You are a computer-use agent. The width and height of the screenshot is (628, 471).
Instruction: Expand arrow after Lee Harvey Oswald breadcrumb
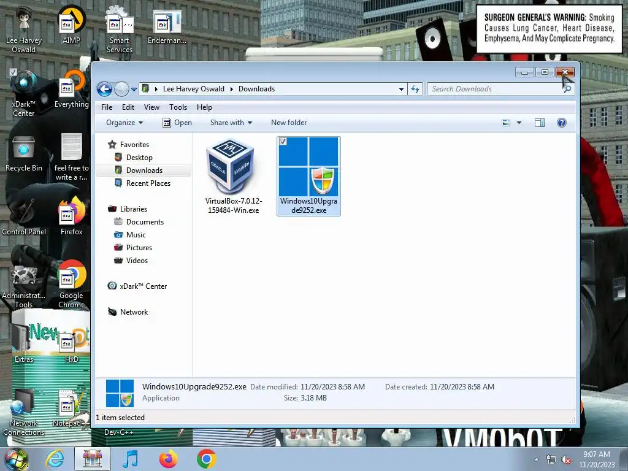(231, 89)
